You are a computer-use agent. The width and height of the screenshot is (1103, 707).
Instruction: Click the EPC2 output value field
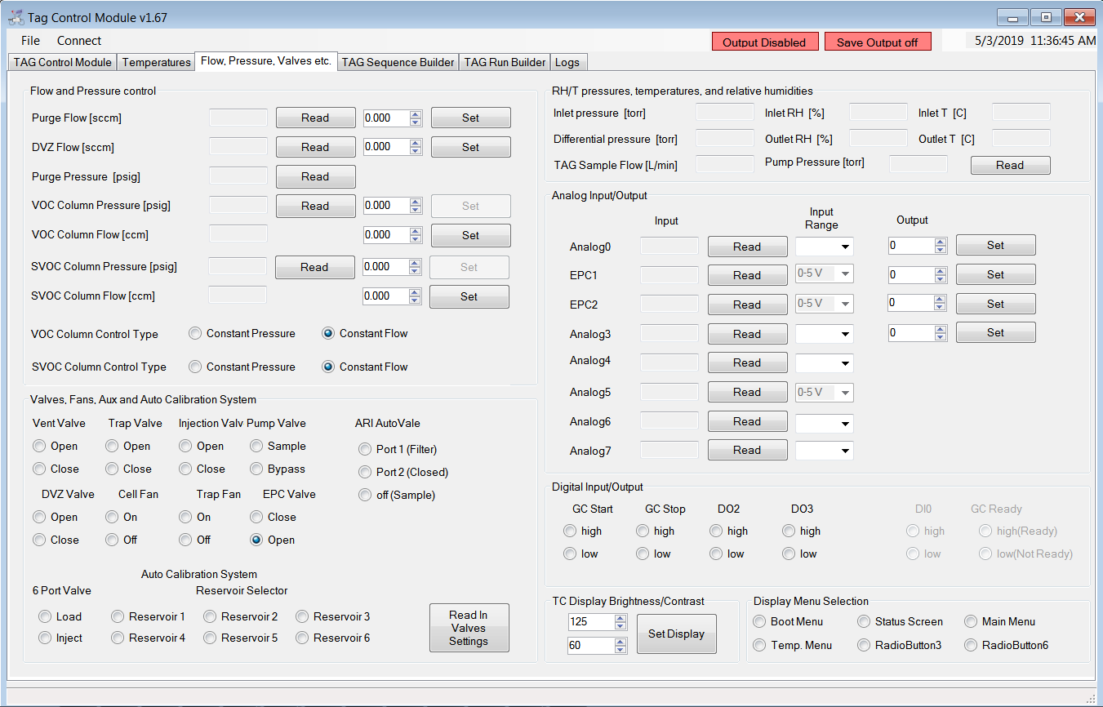point(910,303)
